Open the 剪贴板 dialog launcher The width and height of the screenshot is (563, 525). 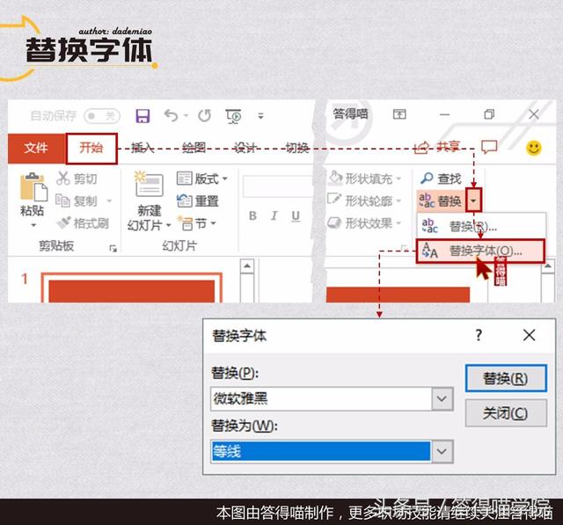tap(113, 248)
